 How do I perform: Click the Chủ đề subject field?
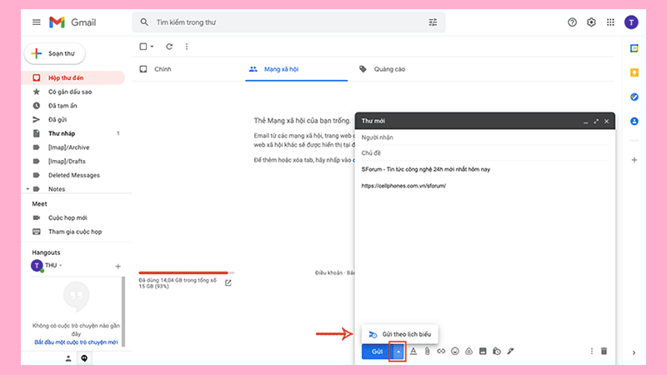(x=484, y=153)
